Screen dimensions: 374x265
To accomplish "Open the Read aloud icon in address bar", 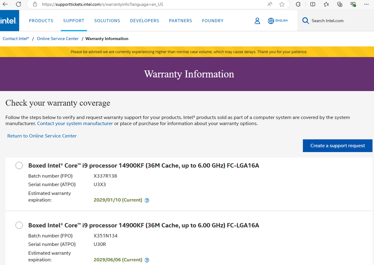I will (270, 4).
